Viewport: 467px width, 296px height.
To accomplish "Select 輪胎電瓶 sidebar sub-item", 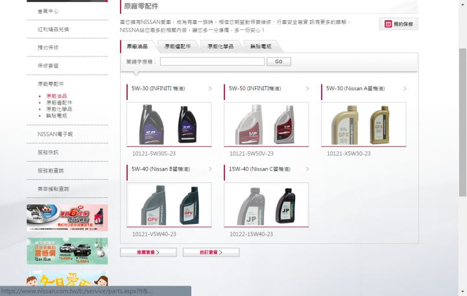I will [x=56, y=116].
